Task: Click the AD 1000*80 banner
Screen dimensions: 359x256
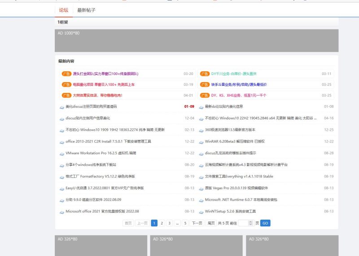Action: (x=197, y=40)
